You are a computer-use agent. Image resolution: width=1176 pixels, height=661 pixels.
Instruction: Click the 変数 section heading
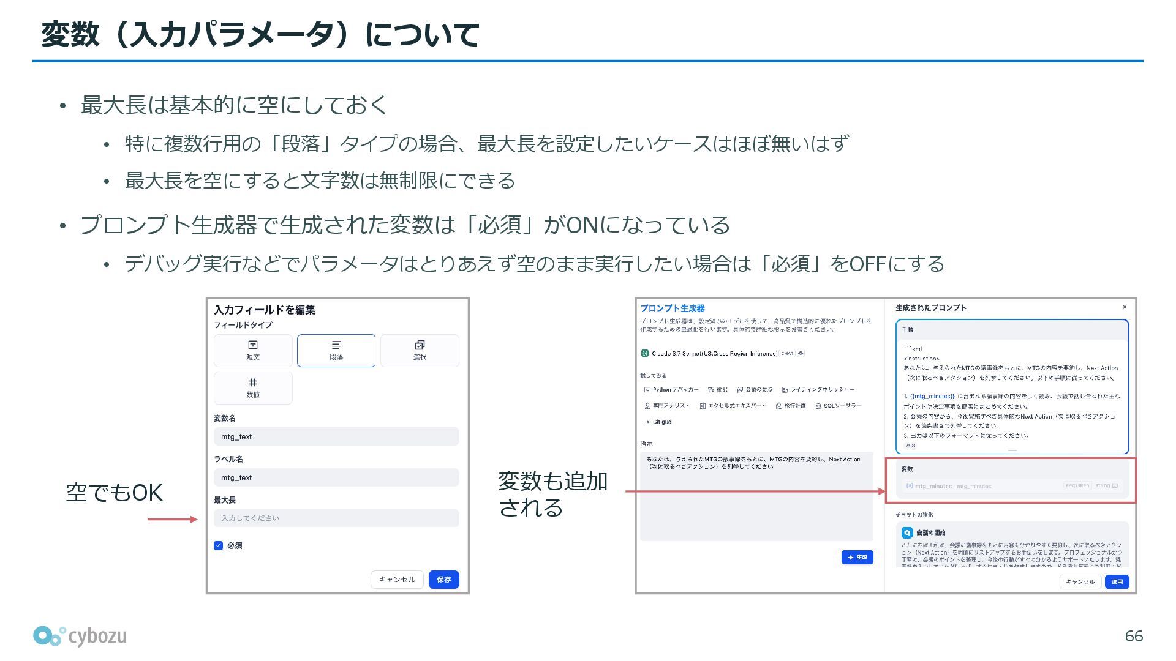[x=907, y=469]
